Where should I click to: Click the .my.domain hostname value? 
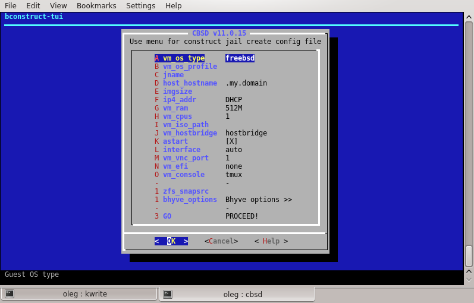point(246,83)
